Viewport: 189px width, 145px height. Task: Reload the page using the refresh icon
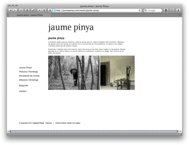pyautogui.click(x=139, y=10)
